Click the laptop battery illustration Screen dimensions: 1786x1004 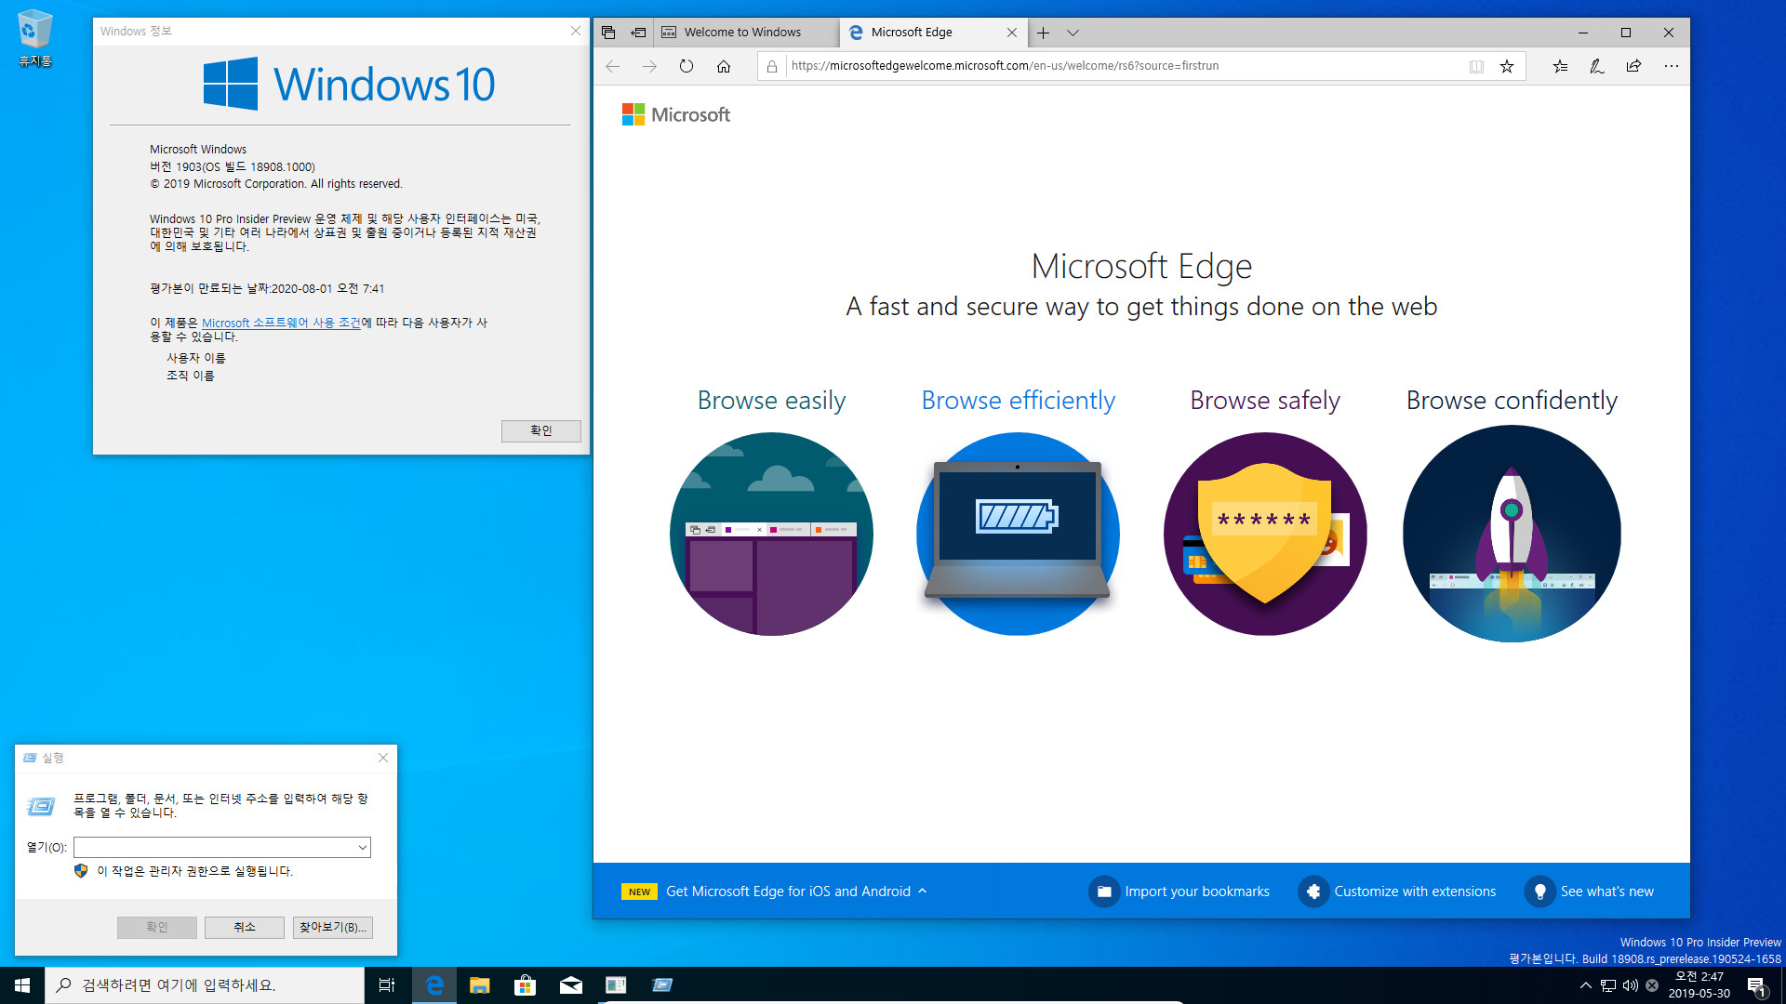1018,534
